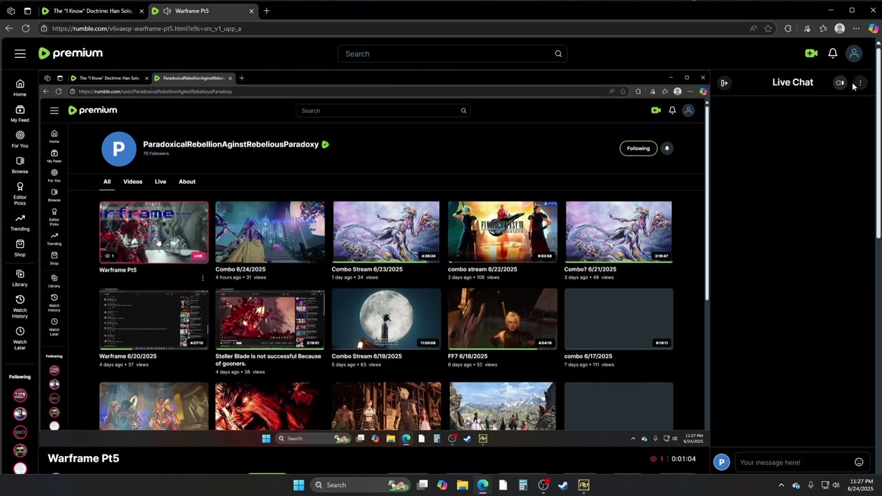This screenshot has height=496, width=882.
Task: Select About tab on streamed channel page
Action: tap(187, 182)
